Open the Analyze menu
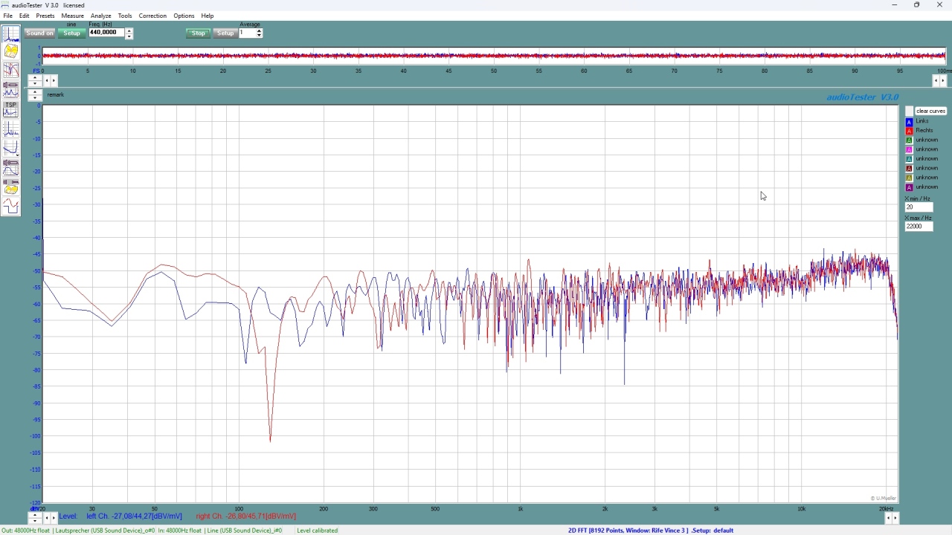 (x=101, y=16)
